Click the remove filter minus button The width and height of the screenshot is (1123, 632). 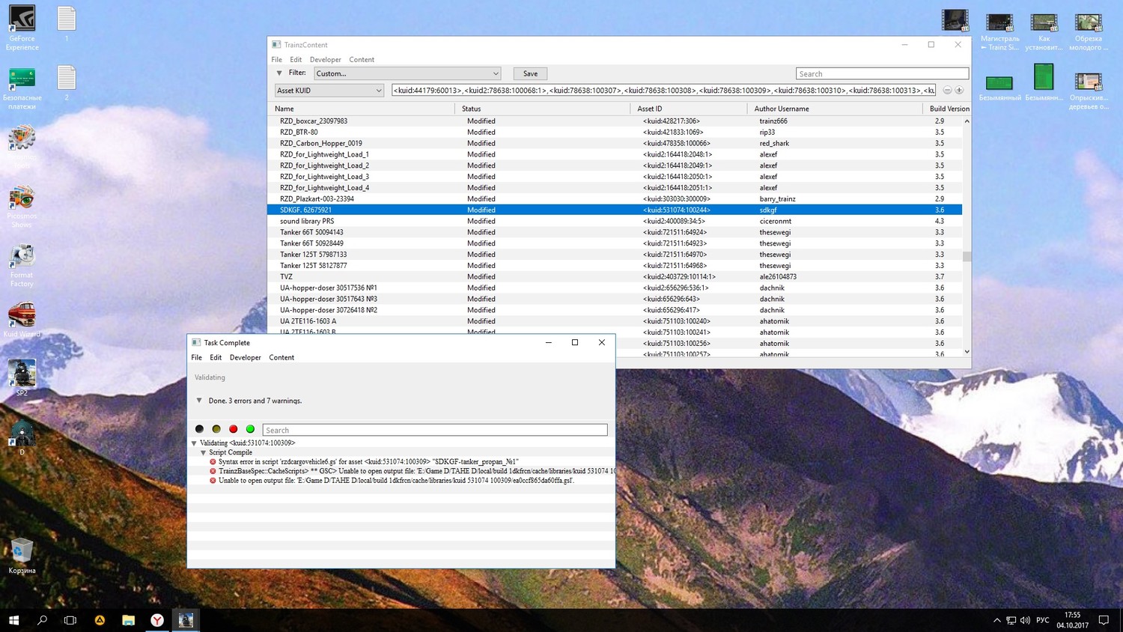tap(947, 90)
